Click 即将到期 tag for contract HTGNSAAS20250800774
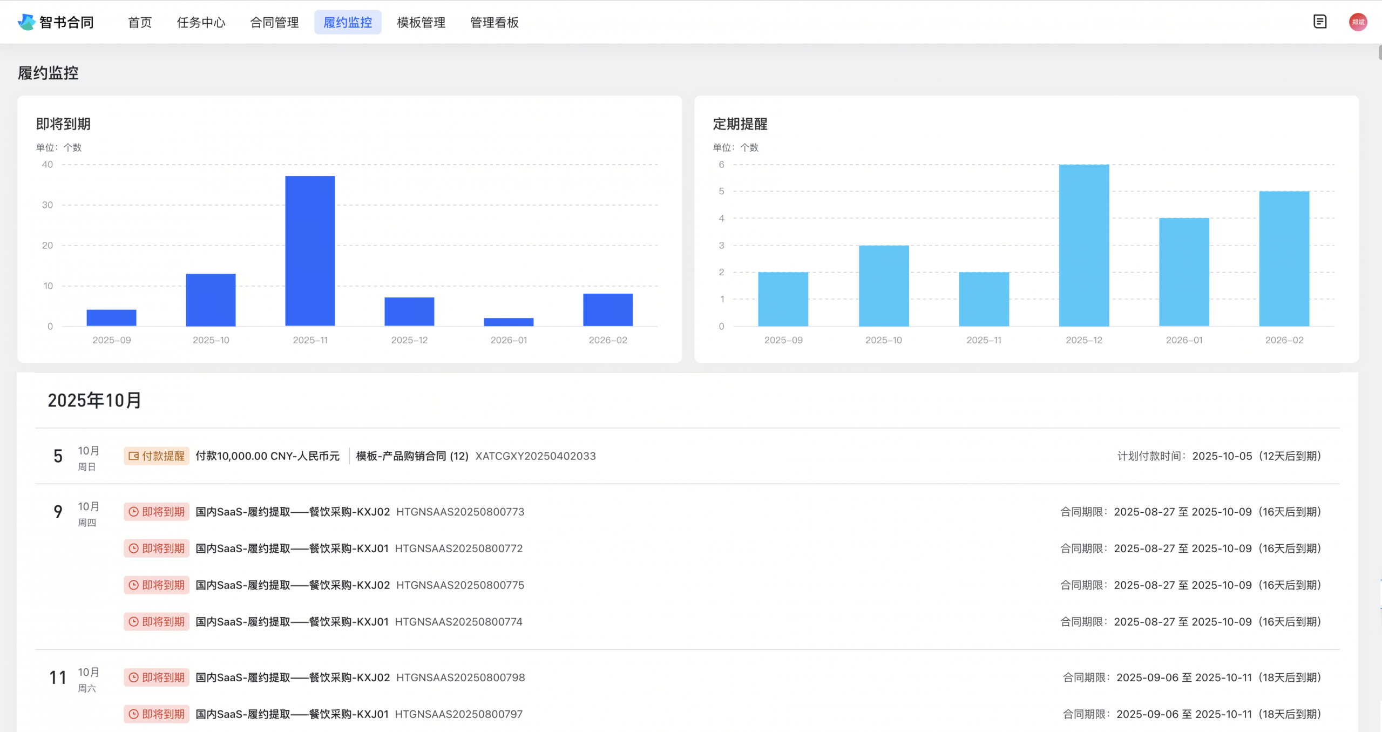 point(157,622)
